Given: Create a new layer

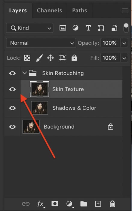Looking at the screenshot, I should point(98,204).
